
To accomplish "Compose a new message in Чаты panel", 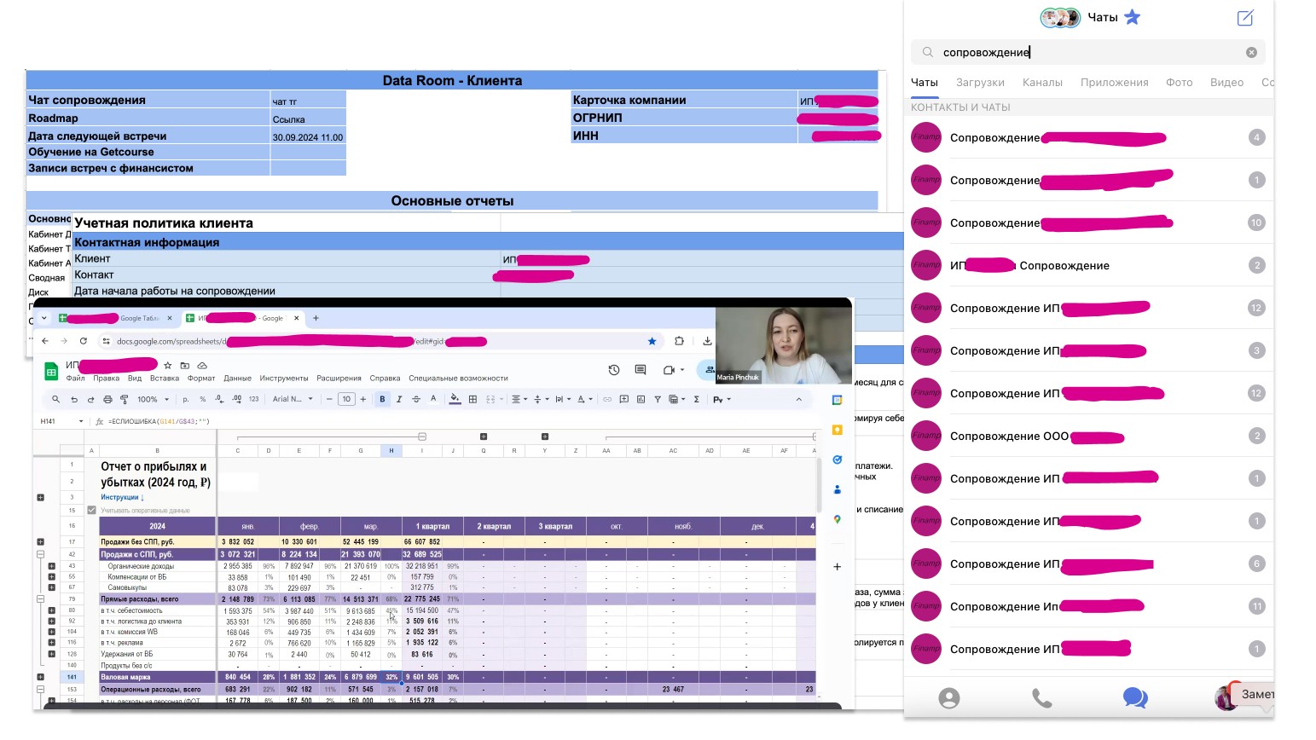I will point(1245,17).
